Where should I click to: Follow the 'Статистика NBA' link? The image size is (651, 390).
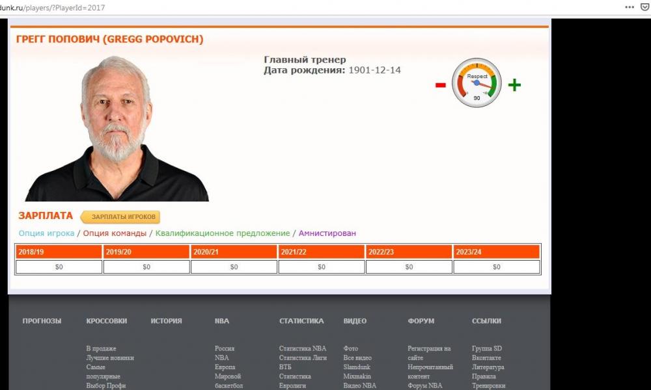(x=303, y=348)
